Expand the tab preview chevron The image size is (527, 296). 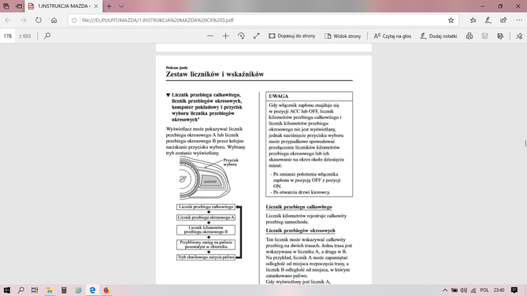121,6
